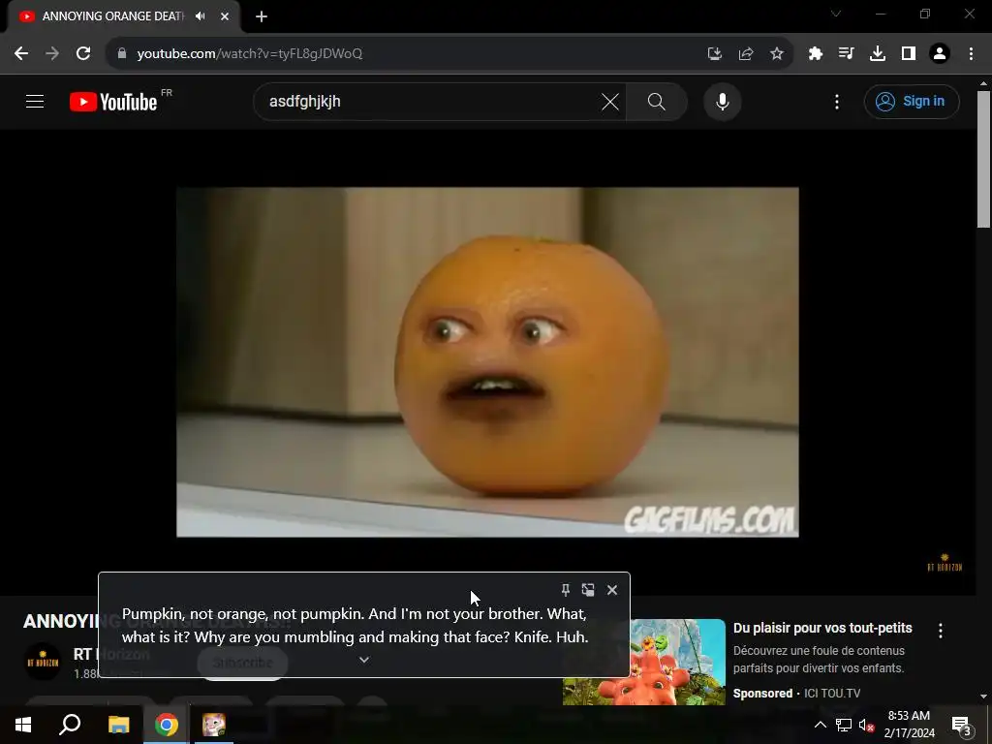The image size is (992, 744).
Task: Search with your voice microphone button
Action: pos(723,101)
